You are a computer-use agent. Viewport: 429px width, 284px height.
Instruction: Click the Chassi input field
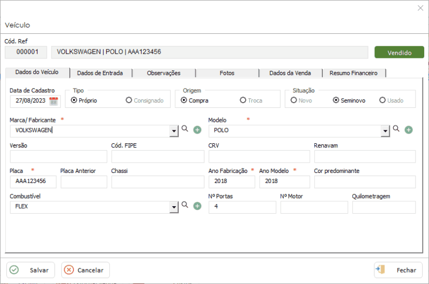click(158, 182)
